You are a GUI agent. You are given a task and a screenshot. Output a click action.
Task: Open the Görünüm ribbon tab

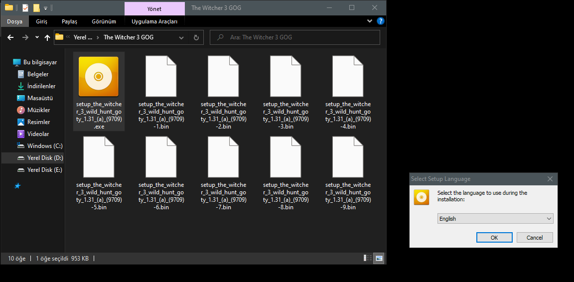click(104, 21)
